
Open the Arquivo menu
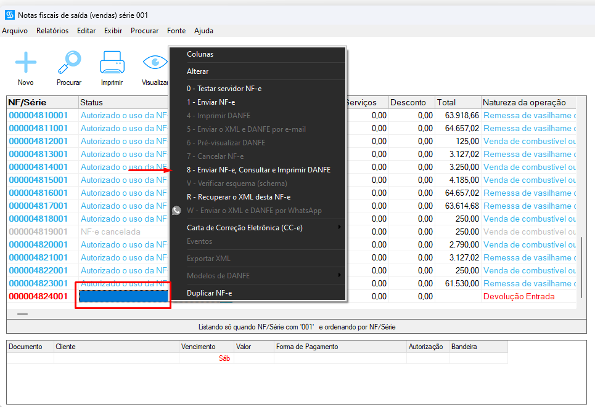pos(15,31)
